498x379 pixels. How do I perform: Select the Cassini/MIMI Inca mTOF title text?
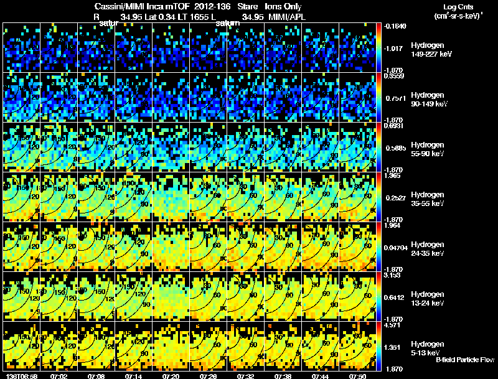pyautogui.click(x=142, y=6)
